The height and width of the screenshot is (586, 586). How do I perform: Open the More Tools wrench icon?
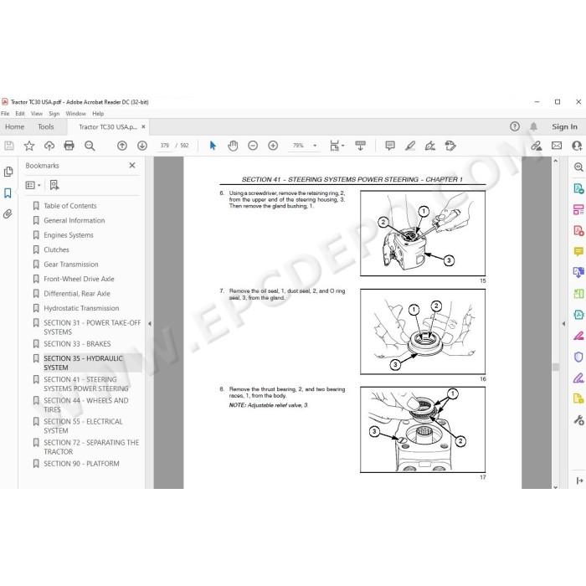coord(578,420)
